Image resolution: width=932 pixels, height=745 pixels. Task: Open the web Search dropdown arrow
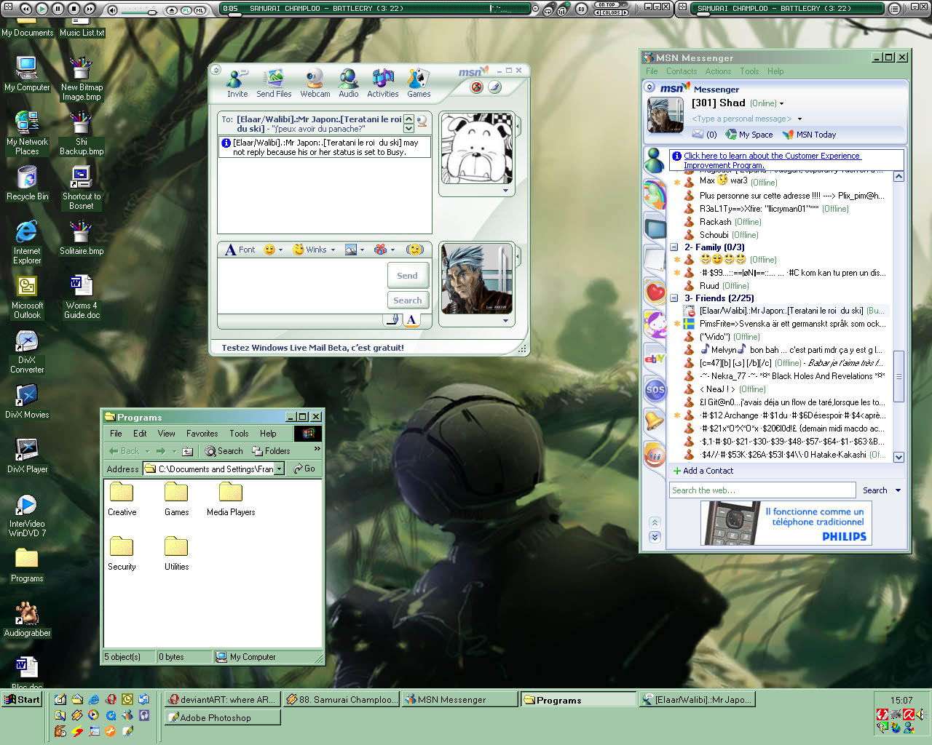coord(898,490)
